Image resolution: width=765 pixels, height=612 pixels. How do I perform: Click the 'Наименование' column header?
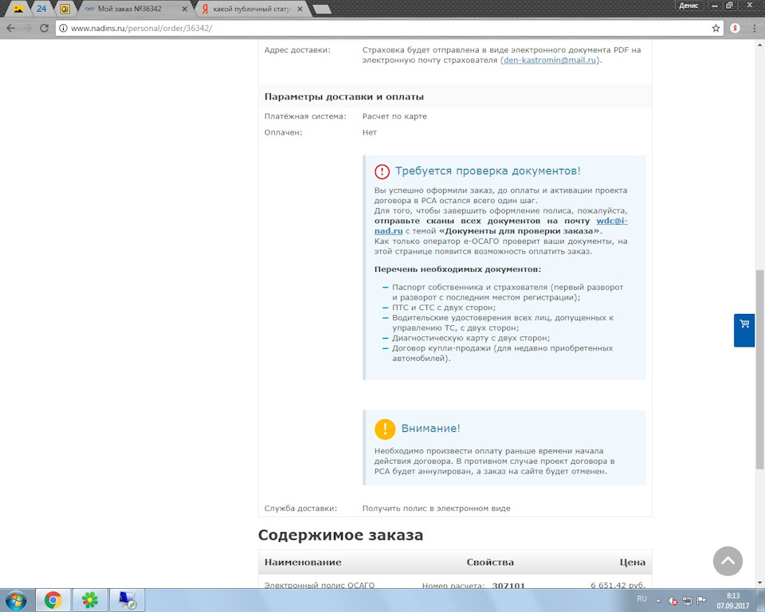303,563
